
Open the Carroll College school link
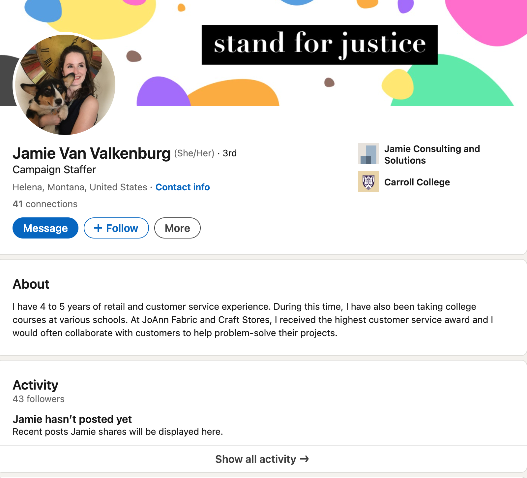coord(417,182)
